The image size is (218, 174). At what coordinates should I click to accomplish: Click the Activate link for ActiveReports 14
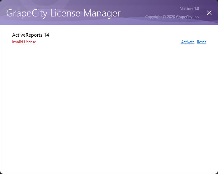(188, 42)
